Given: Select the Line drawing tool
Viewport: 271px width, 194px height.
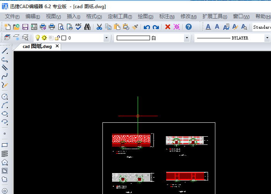Looking at the screenshot, I should click(5, 51).
